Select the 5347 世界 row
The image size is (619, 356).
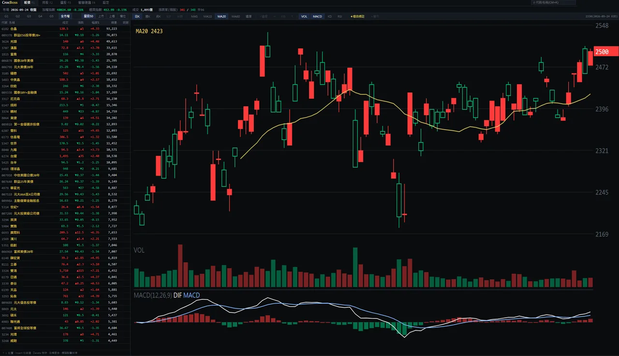pyautogui.click(x=65, y=143)
